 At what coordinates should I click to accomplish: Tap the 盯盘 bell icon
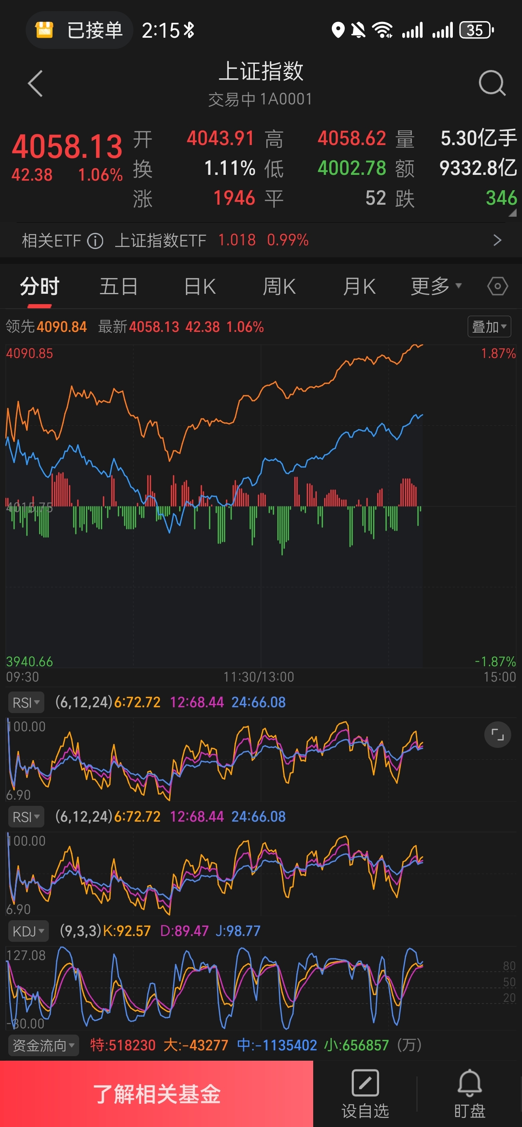[469, 1083]
